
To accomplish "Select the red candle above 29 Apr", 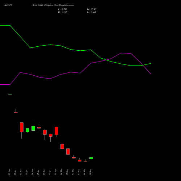I will coord(51,135).
